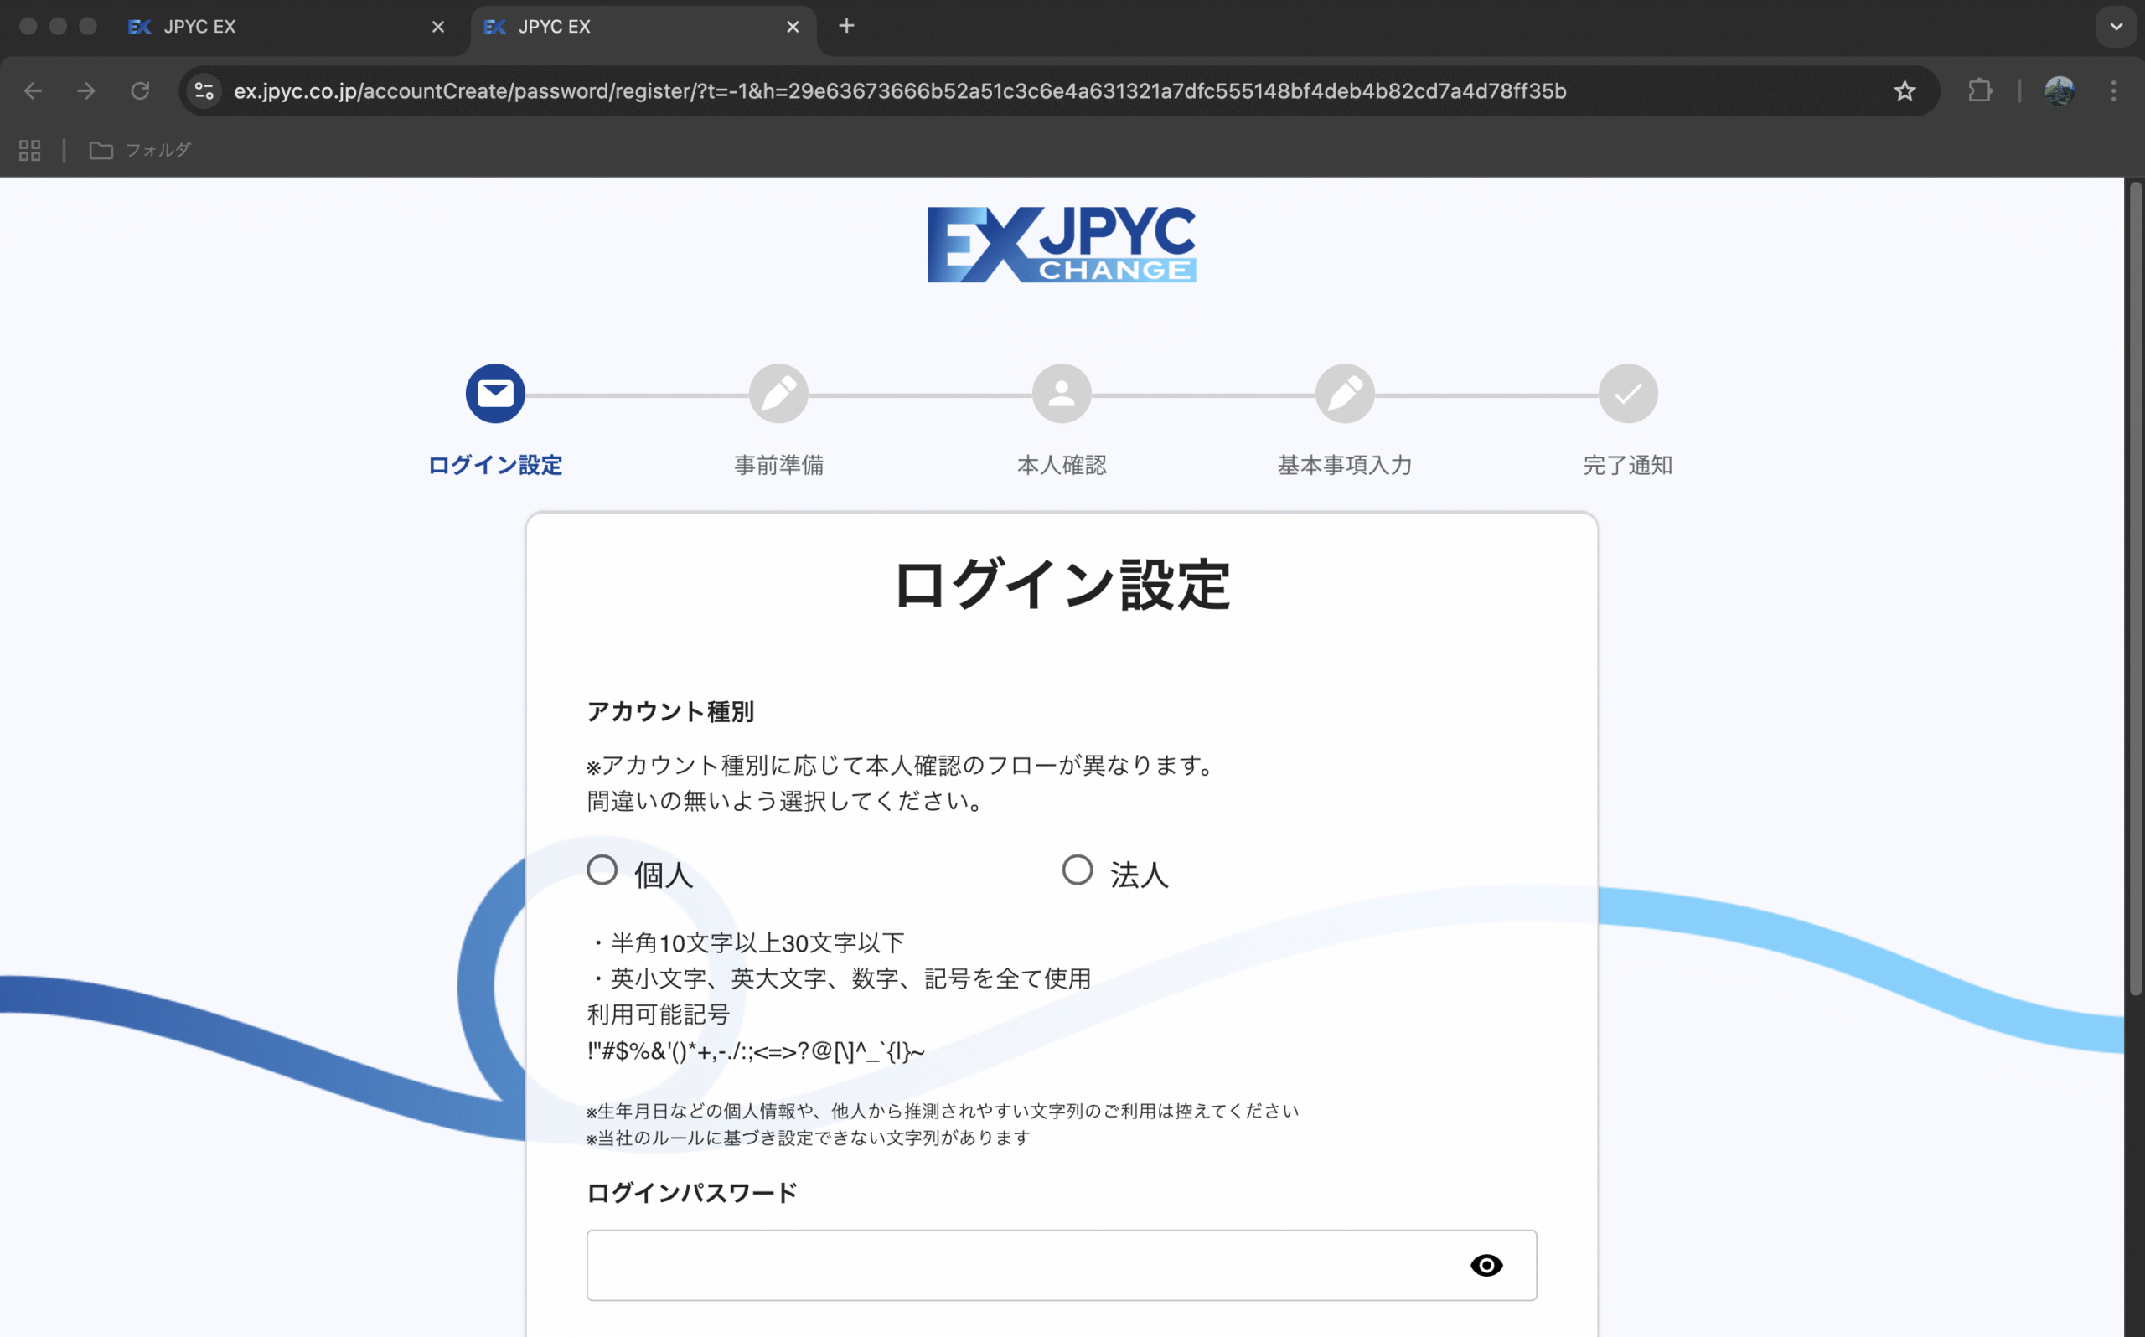Image resolution: width=2145 pixels, height=1337 pixels.
Task: Click the 基本事項入力 pencil step icon
Action: pos(1344,394)
